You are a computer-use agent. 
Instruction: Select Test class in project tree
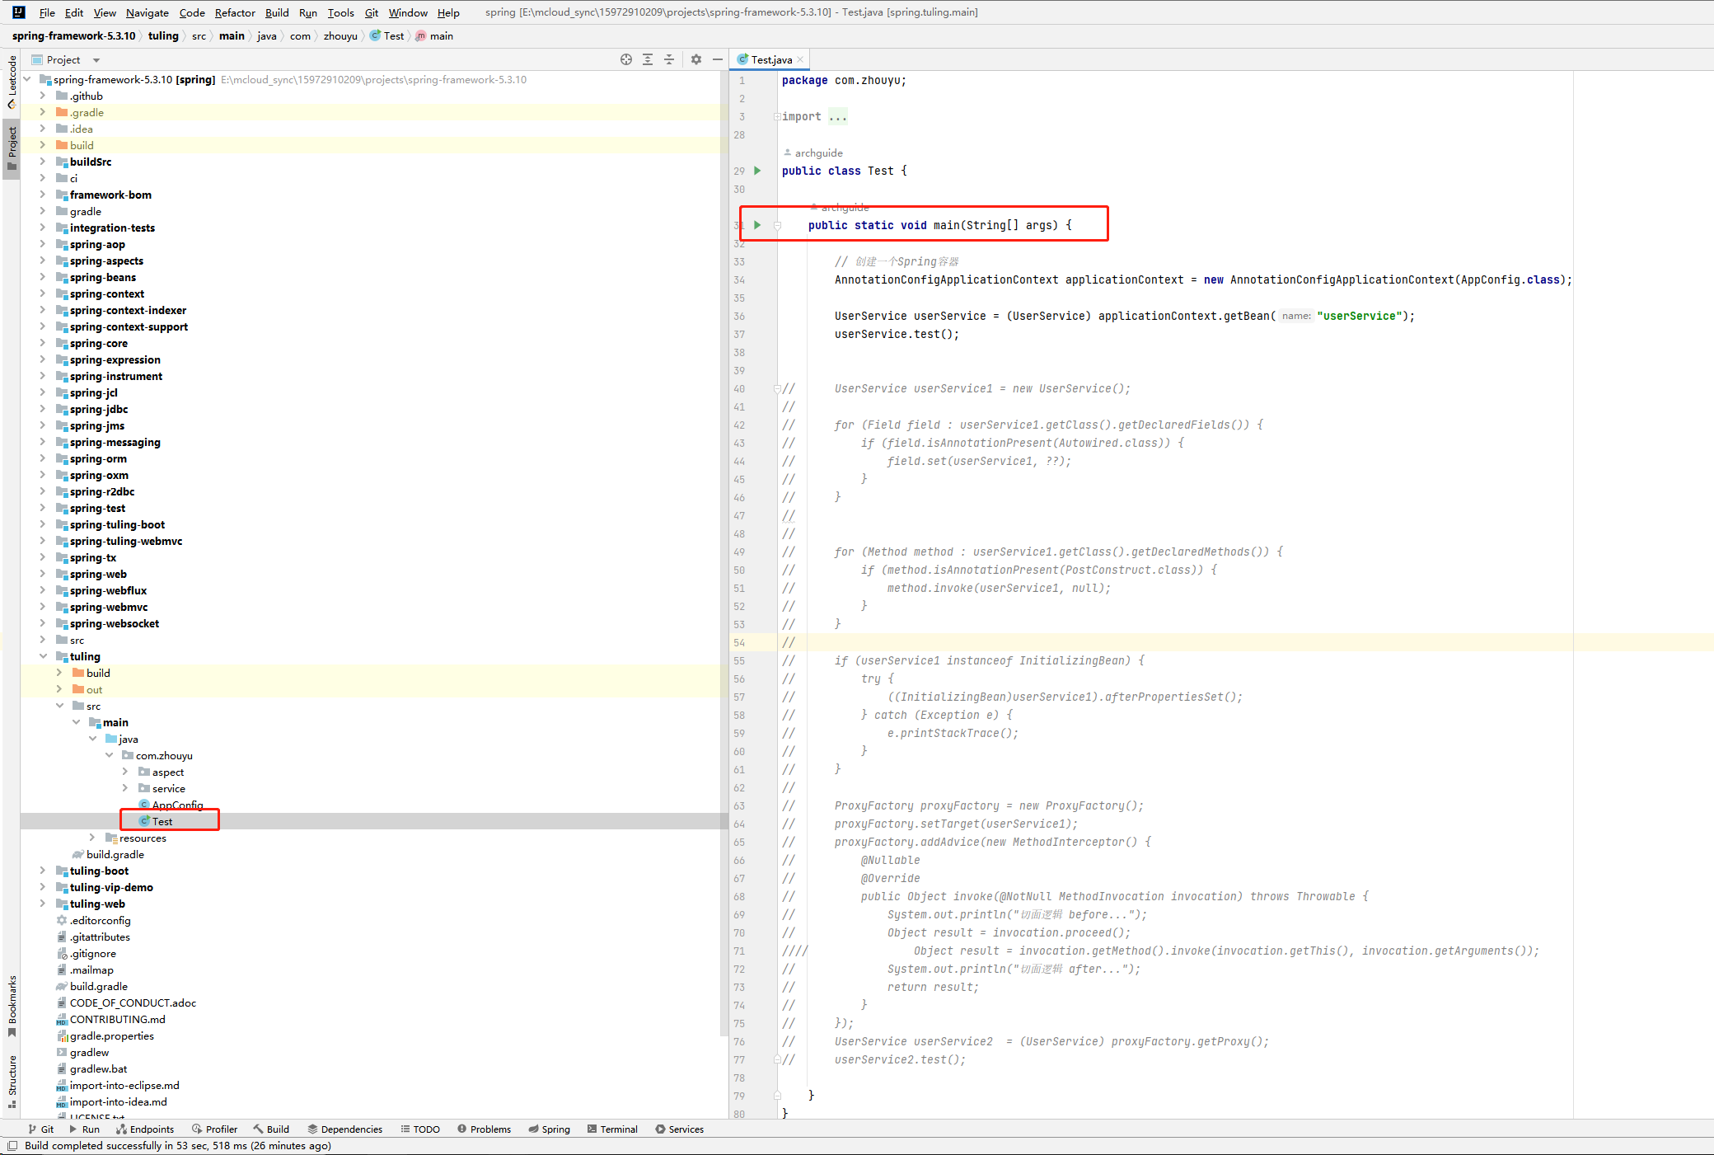(162, 821)
